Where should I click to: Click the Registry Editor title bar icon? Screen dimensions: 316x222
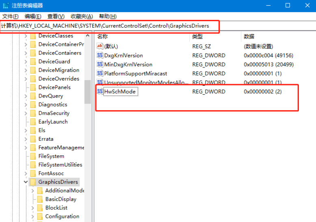[x=5, y=5]
